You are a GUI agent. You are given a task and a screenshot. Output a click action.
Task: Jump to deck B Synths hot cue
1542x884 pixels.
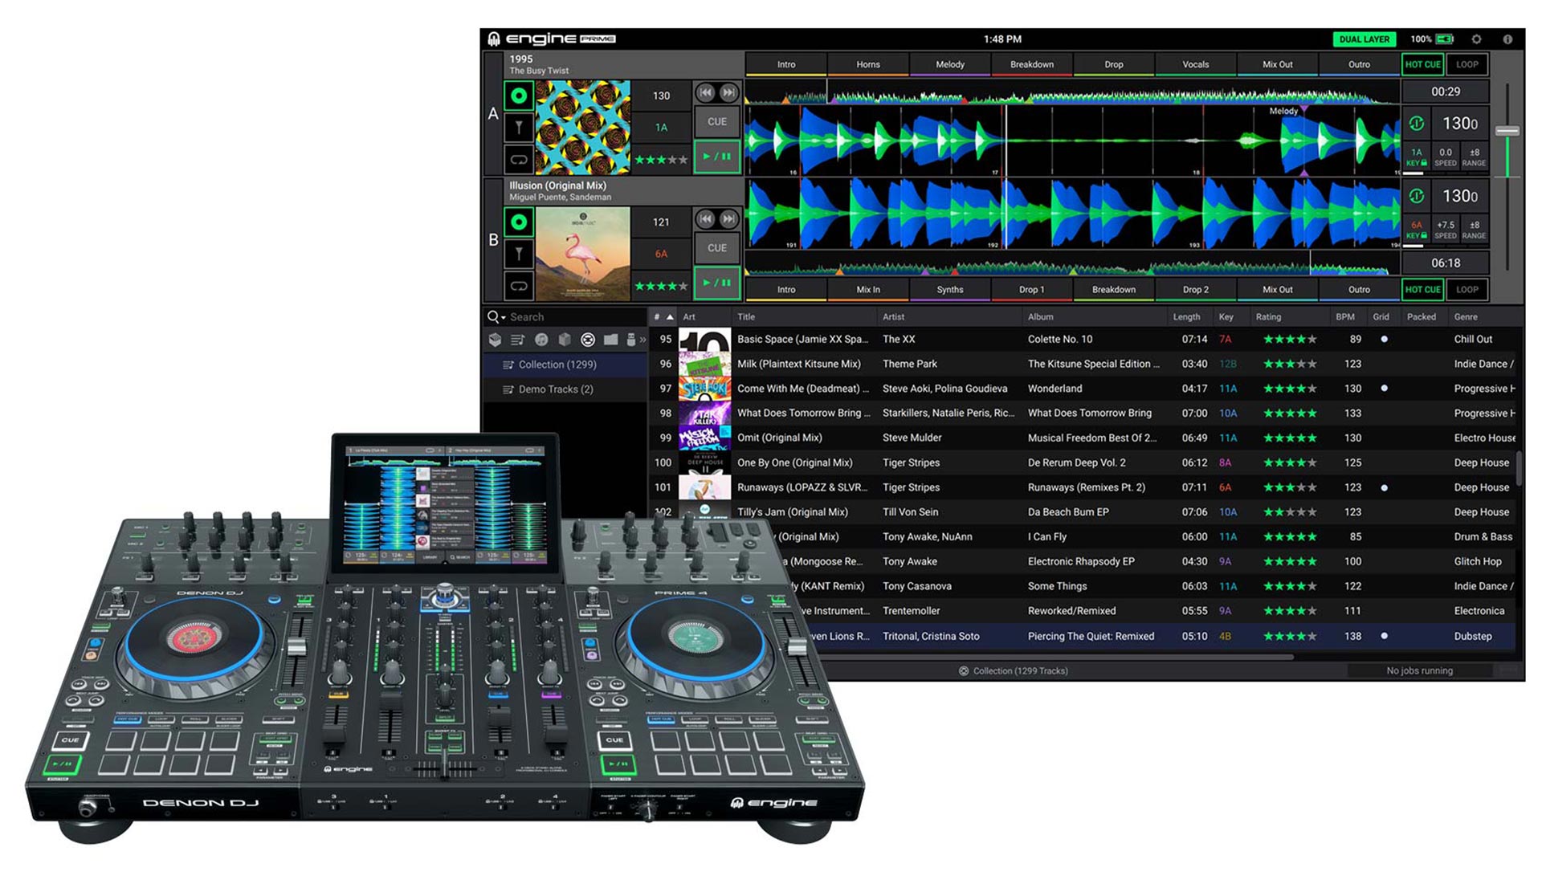pyautogui.click(x=950, y=289)
